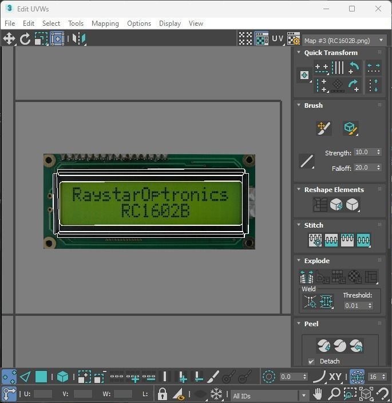Image resolution: width=392 pixels, height=403 pixels.
Task: Click Break icon in Explode panel
Action: click(x=307, y=277)
